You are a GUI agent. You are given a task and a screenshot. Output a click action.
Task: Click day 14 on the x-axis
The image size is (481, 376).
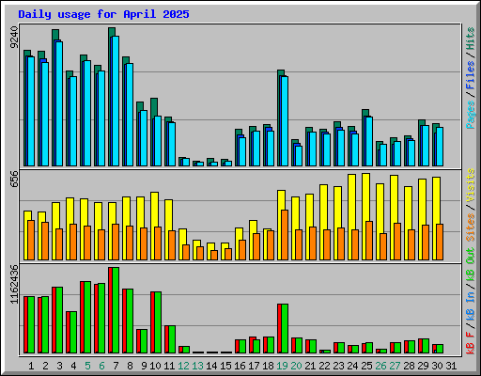tap(211, 366)
